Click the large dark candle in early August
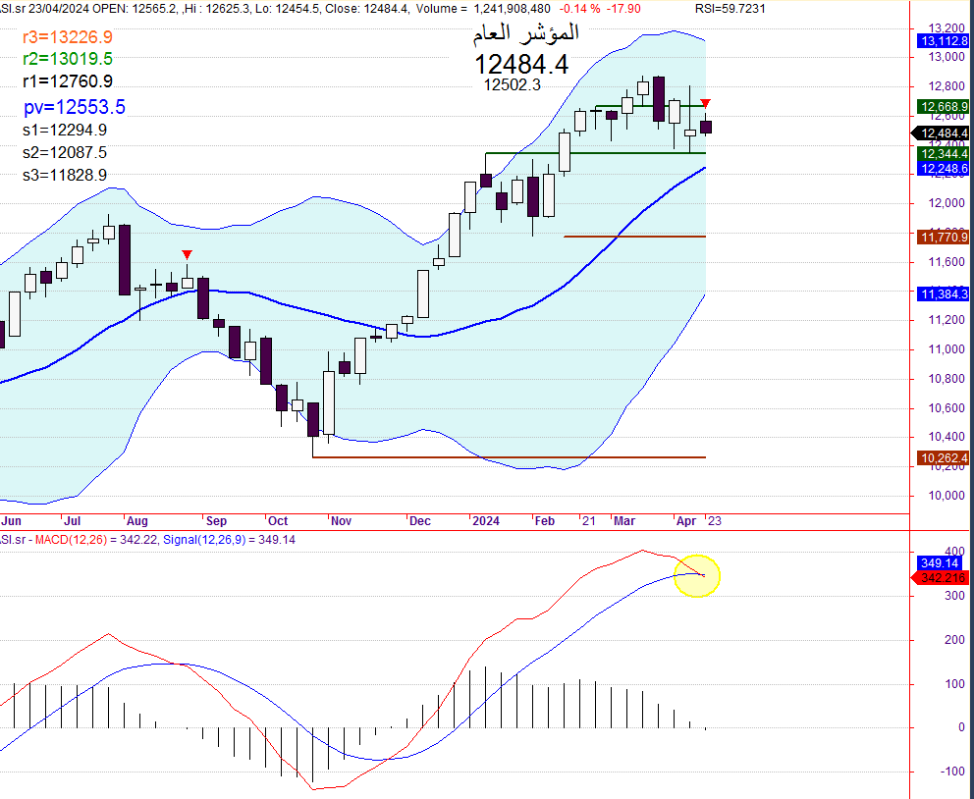Screen dimensions: 974x799 (125, 259)
